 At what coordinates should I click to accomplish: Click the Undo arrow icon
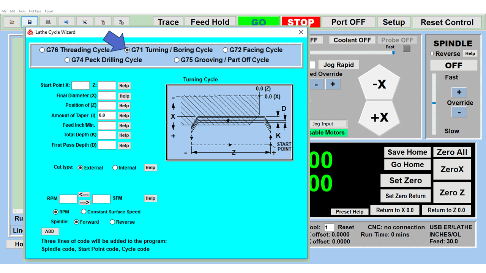[x=66, y=22]
